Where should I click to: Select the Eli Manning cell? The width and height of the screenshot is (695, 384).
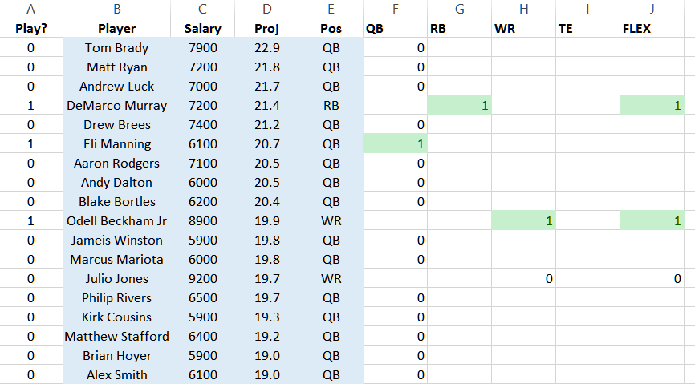click(116, 144)
